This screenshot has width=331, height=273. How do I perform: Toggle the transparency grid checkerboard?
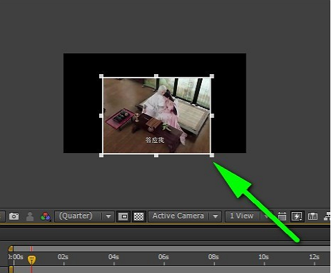(x=139, y=216)
